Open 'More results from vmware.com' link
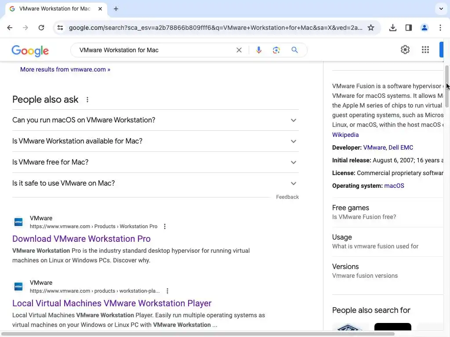Image resolution: width=450 pixels, height=337 pixels. pos(65,69)
